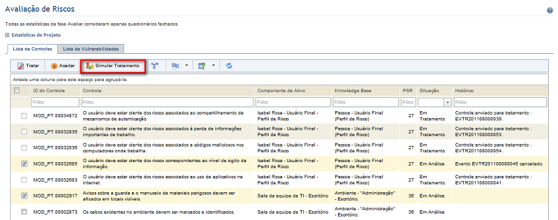558x220 pixels.
Task: Uncheck the box for MOD_PT.00032685
Action: tap(24, 164)
